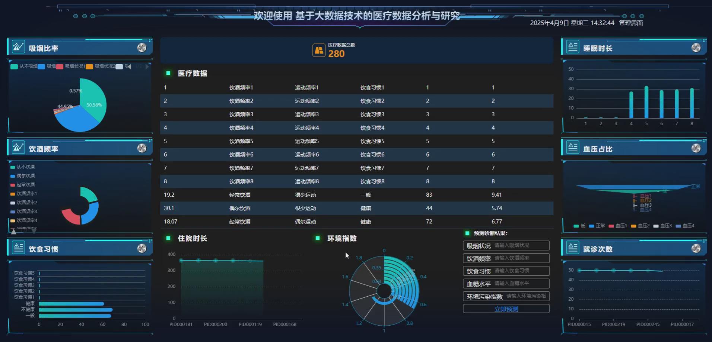Open 管理界面 link in header

(631, 23)
